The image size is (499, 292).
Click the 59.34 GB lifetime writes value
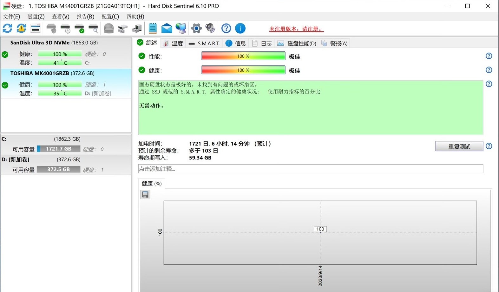coord(200,158)
